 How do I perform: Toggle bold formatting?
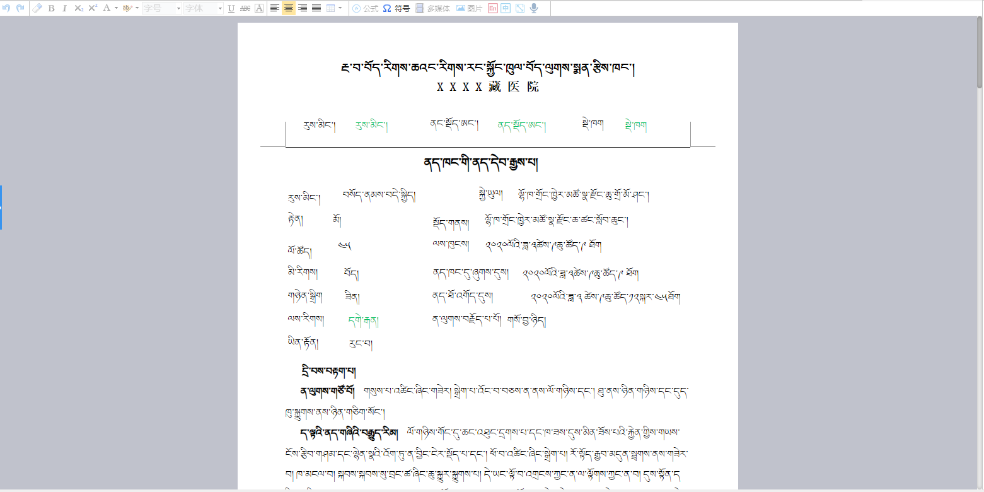point(51,8)
